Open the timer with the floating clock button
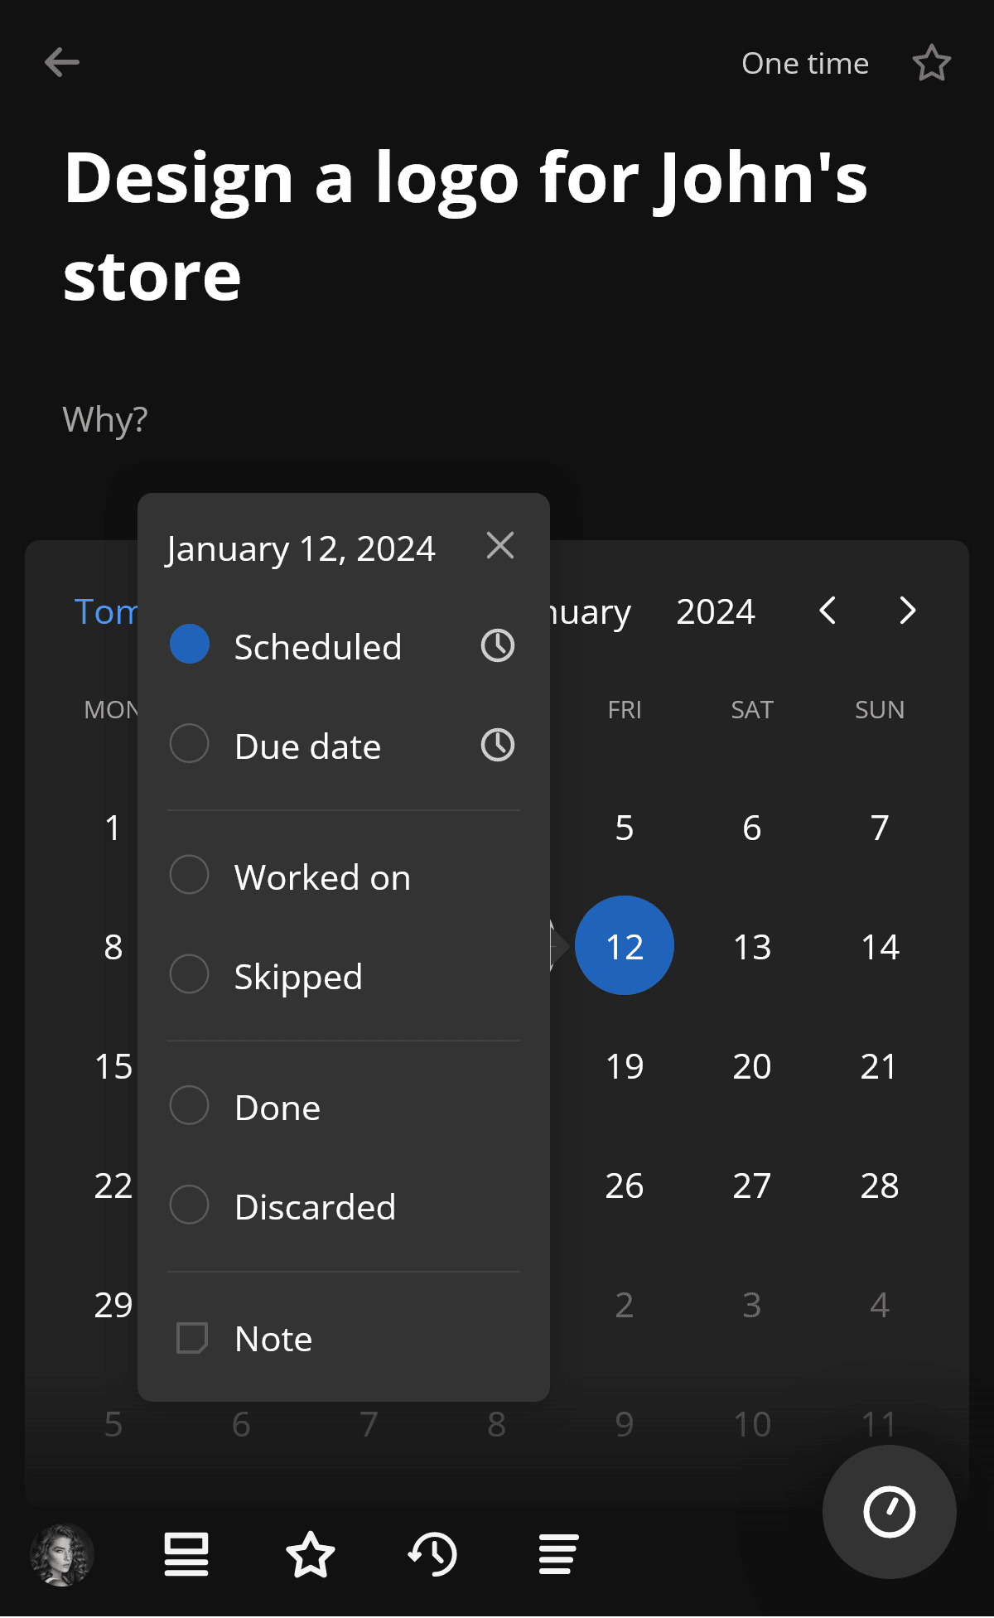Viewport: 994px width, 1618px height. click(890, 1511)
